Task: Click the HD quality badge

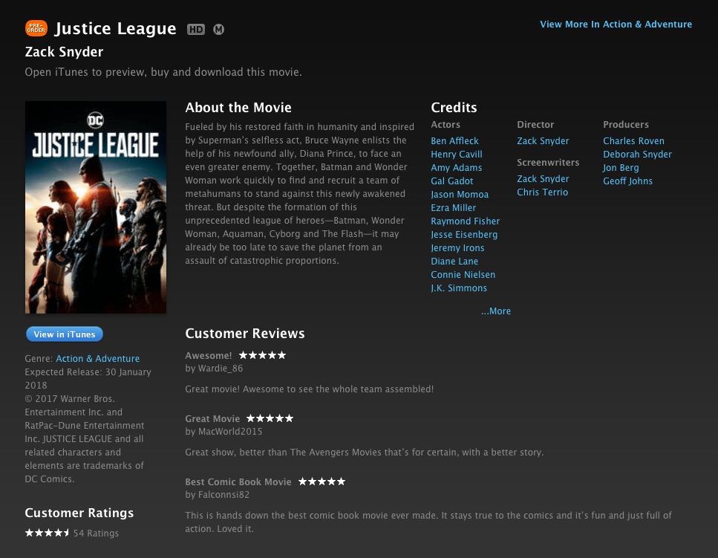Action: 195,29
